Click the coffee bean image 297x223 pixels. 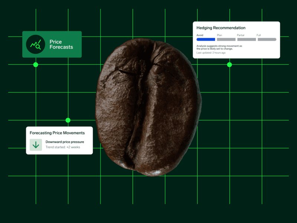148,107
